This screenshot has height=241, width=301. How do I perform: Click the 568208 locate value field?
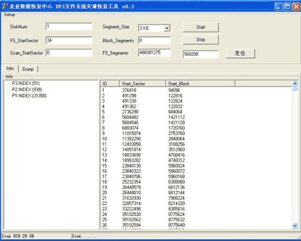[x=200, y=54]
